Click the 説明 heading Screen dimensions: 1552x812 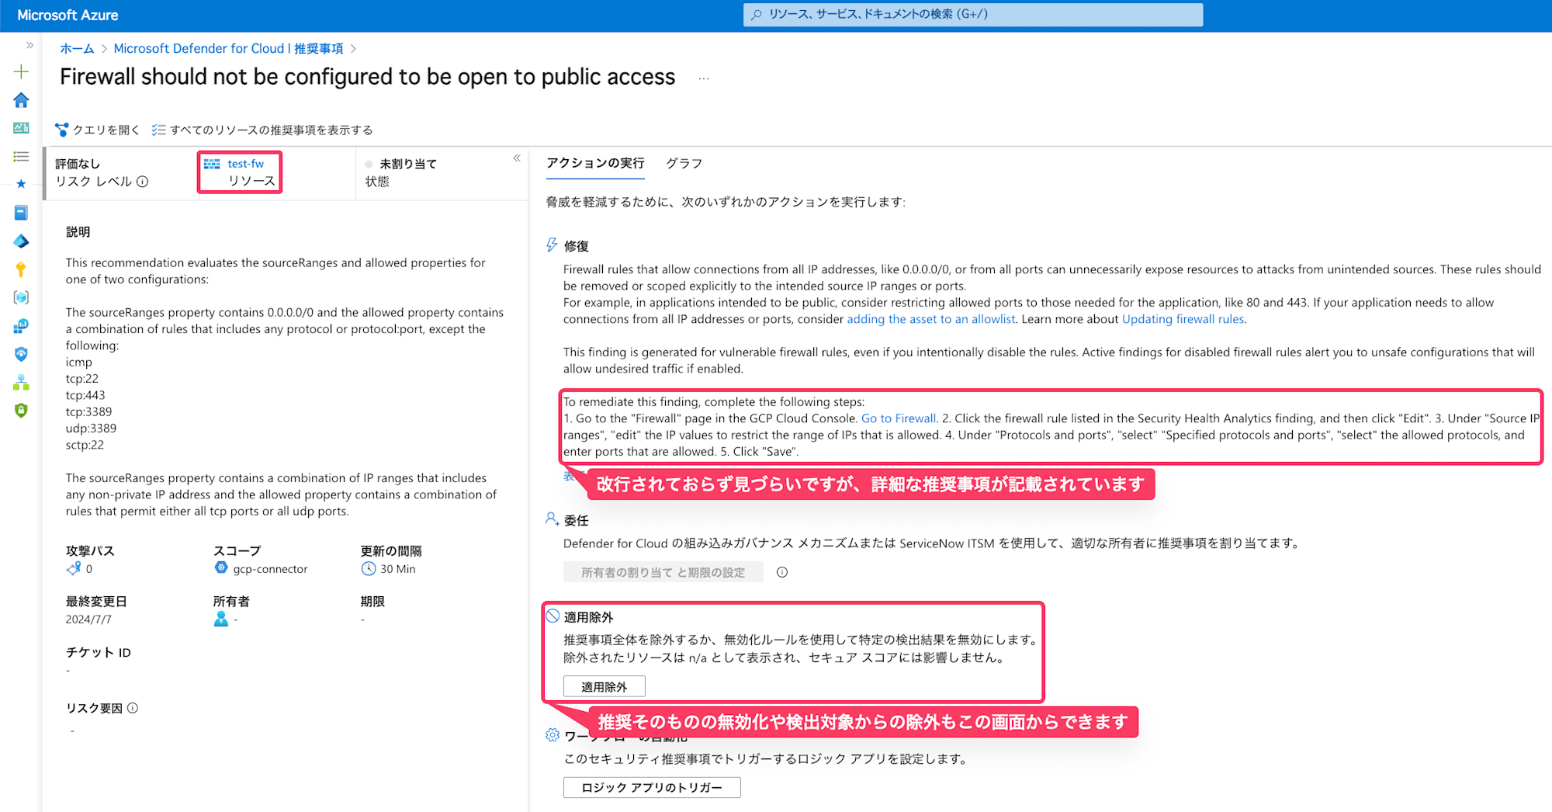tap(78, 232)
